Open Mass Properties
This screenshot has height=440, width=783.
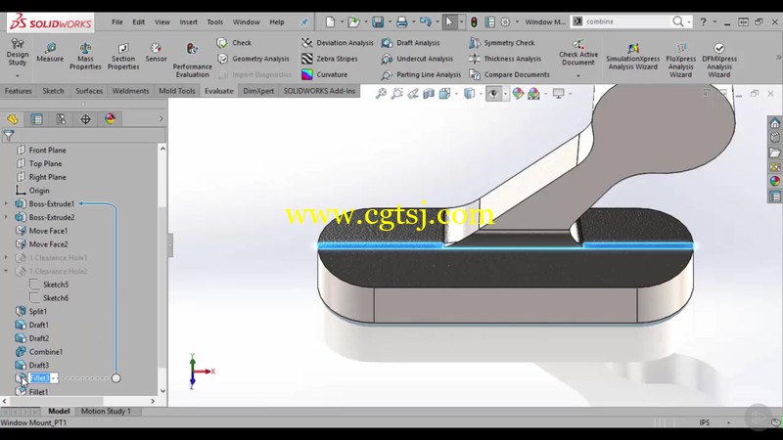[x=85, y=56]
